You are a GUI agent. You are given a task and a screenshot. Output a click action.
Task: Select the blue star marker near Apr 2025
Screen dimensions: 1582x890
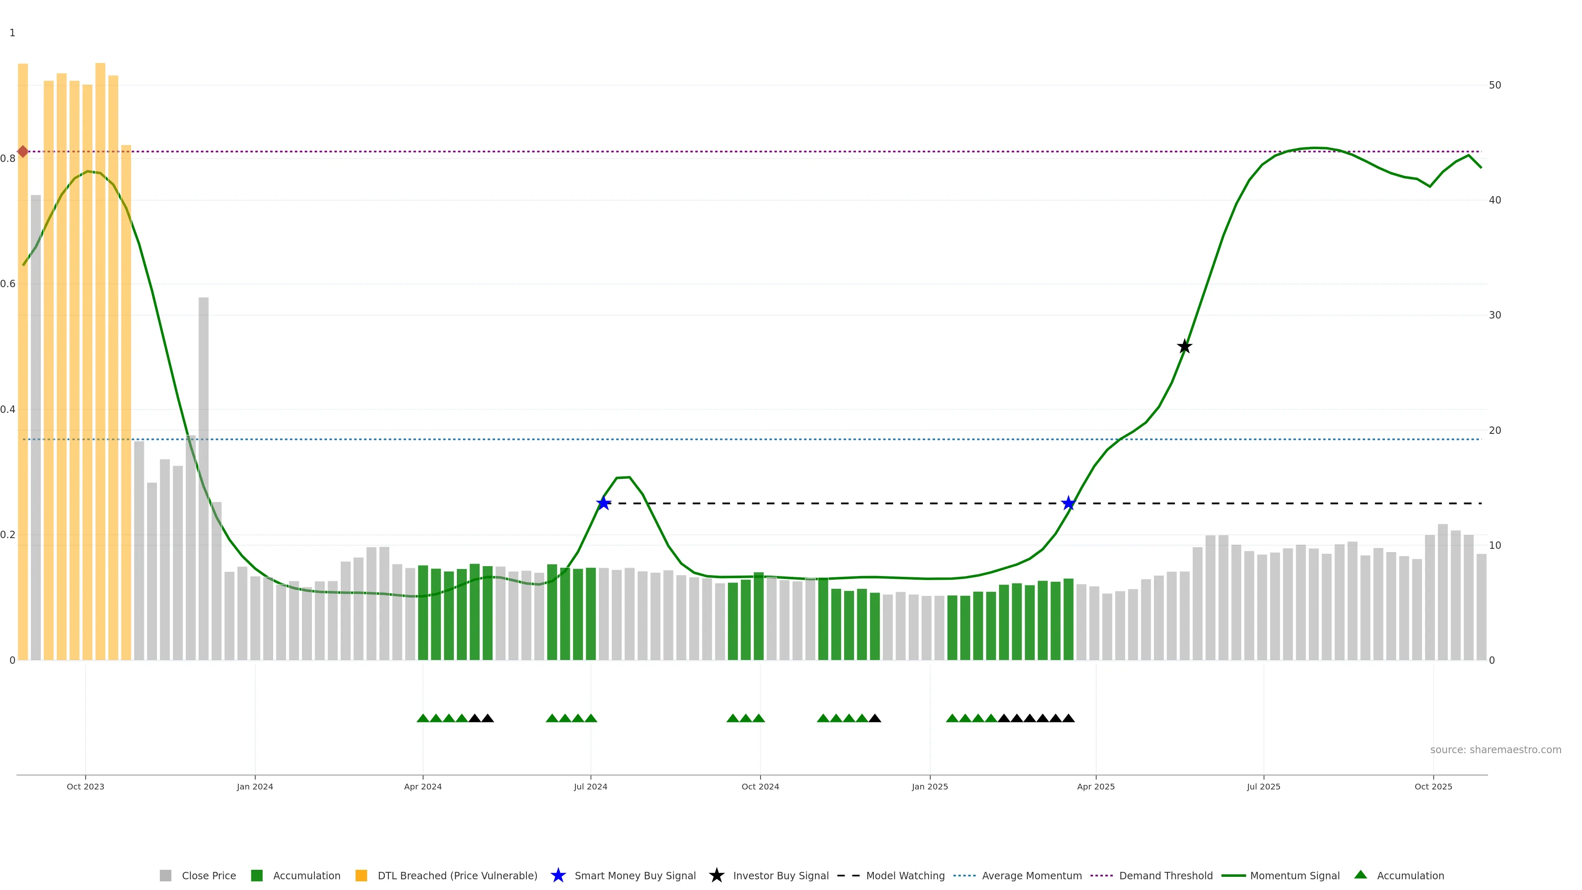tap(1068, 503)
